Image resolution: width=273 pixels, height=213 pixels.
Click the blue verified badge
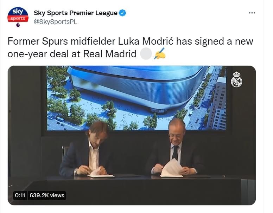pyautogui.click(x=122, y=13)
